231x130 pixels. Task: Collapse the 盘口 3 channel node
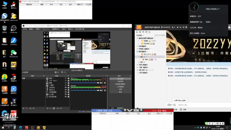coord(139,57)
